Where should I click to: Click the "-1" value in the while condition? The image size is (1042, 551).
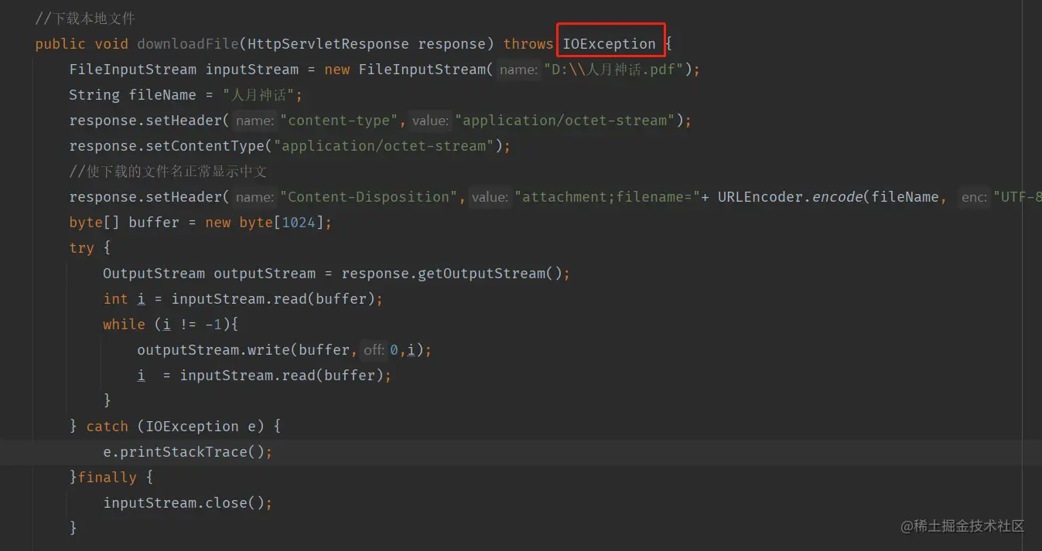point(214,325)
